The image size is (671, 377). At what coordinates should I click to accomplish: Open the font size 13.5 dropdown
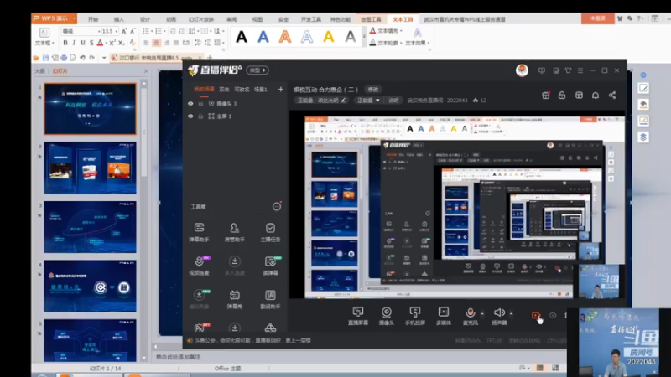coord(116,31)
